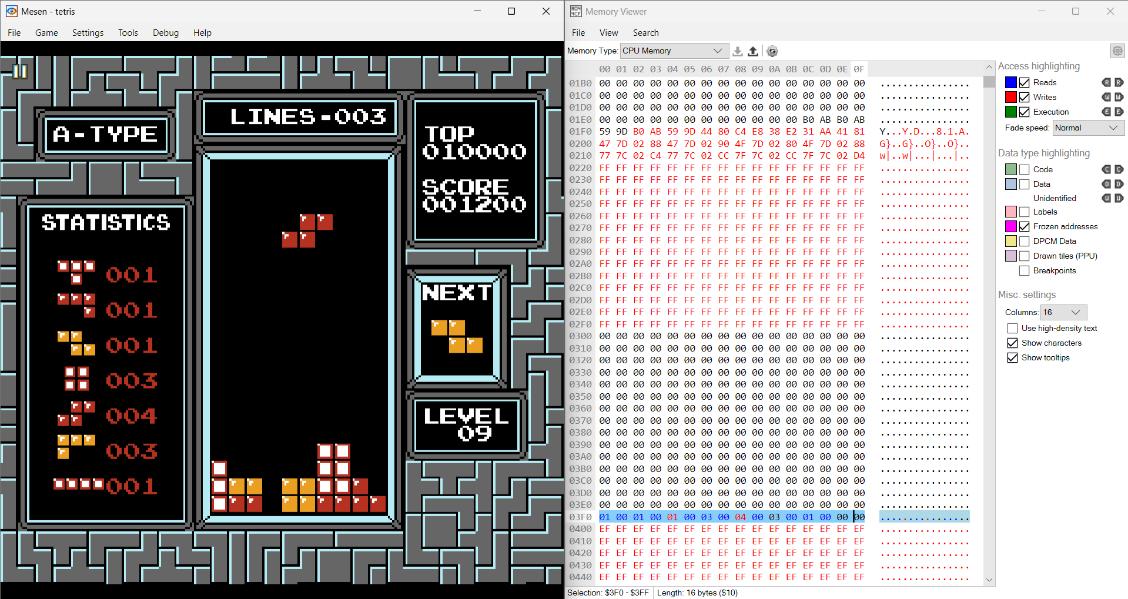The width and height of the screenshot is (1128, 599).
Task: Uncheck Show tooltips option
Action: click(1013, 357)
